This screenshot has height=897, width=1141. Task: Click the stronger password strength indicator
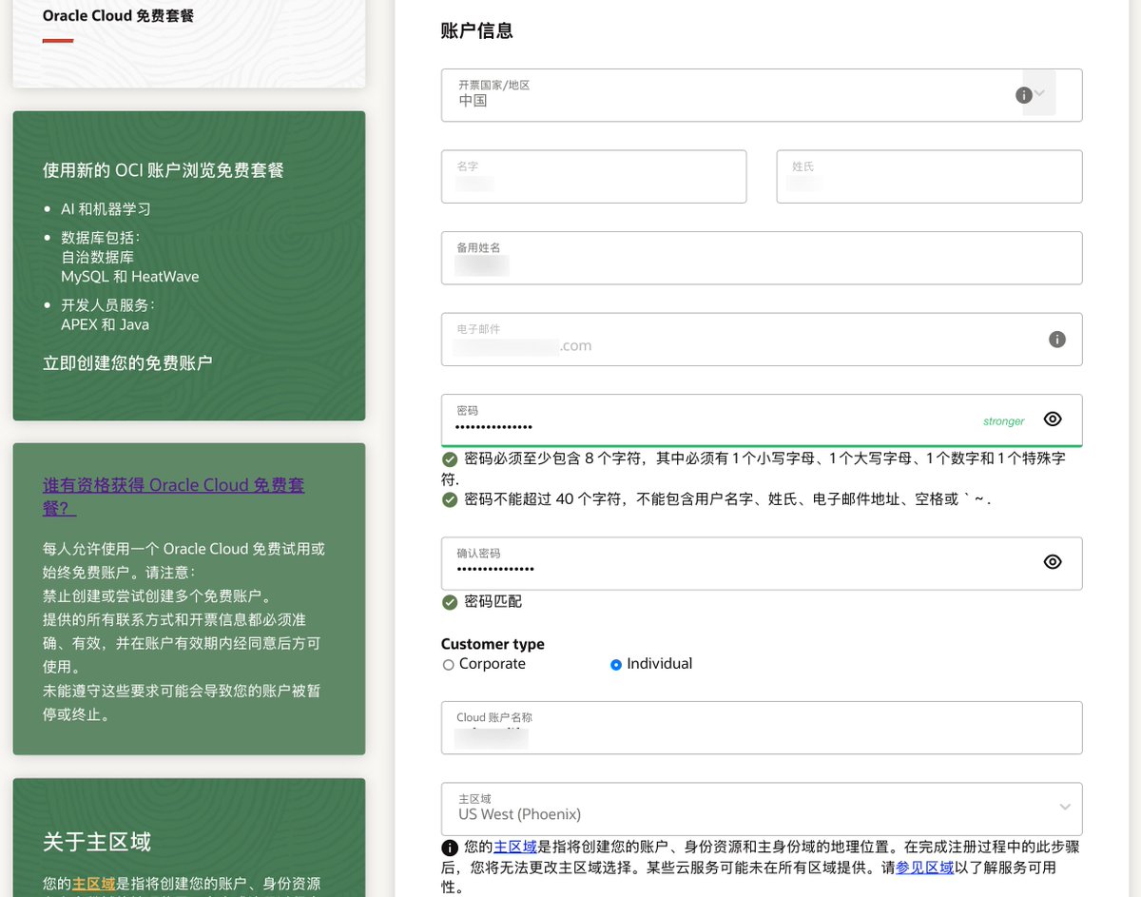point(1004,421)
